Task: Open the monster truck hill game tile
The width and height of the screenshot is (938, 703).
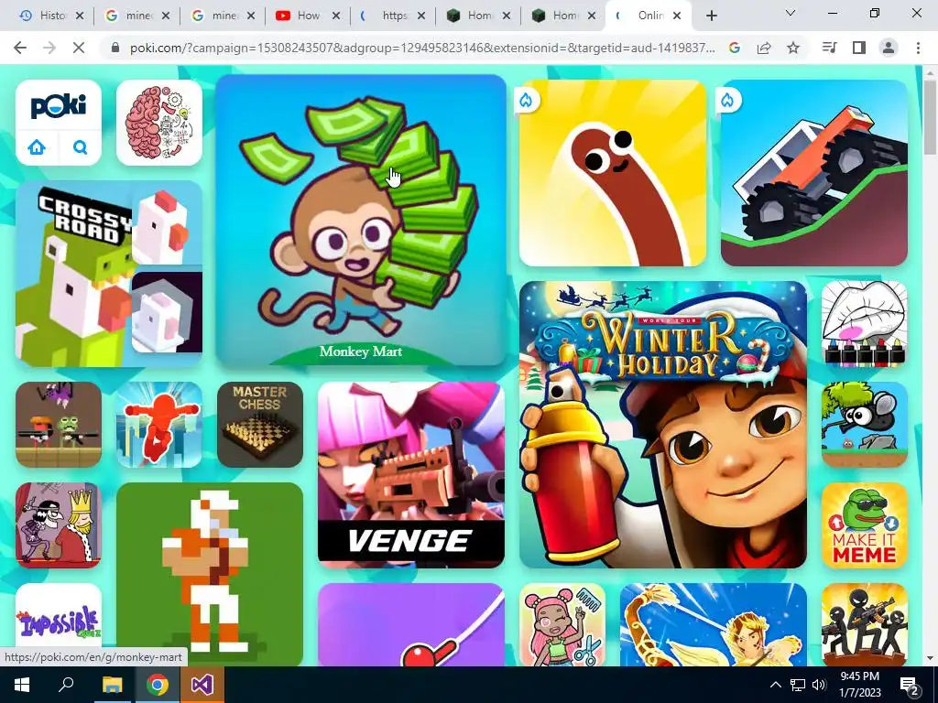Action: point(814,173)
